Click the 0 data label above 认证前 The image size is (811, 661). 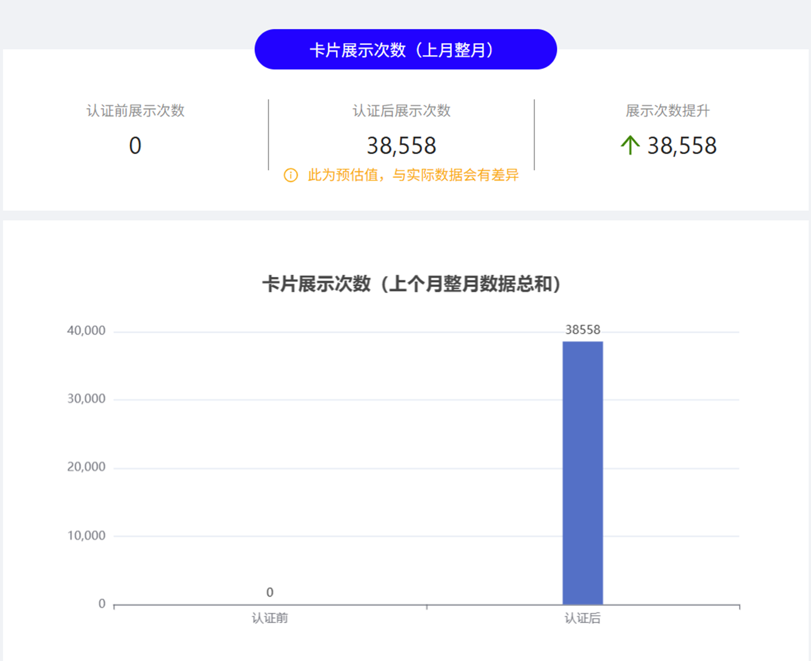click(x=270, y=592)
